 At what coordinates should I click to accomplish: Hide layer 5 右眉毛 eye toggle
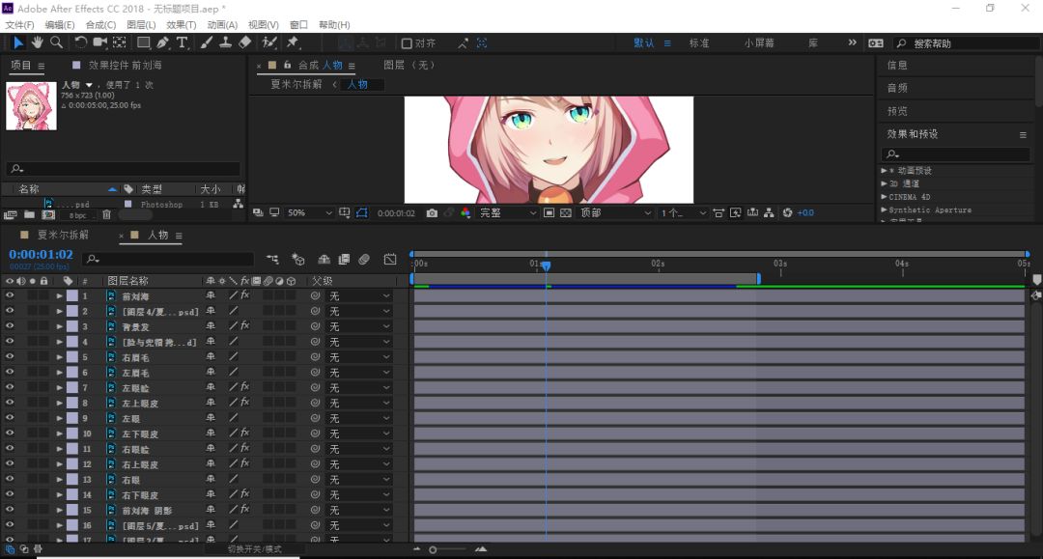[x=10, y=357]
